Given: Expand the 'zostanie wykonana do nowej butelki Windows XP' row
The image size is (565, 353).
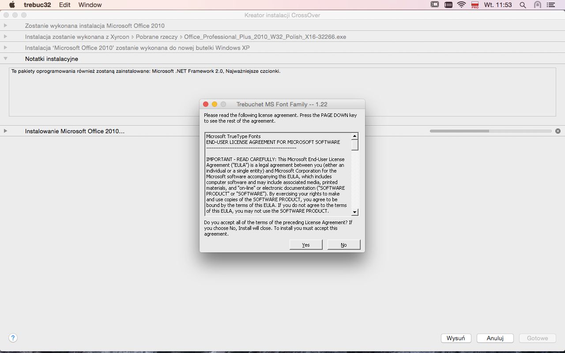Looking at the screenshot, I should coord(5,48).
